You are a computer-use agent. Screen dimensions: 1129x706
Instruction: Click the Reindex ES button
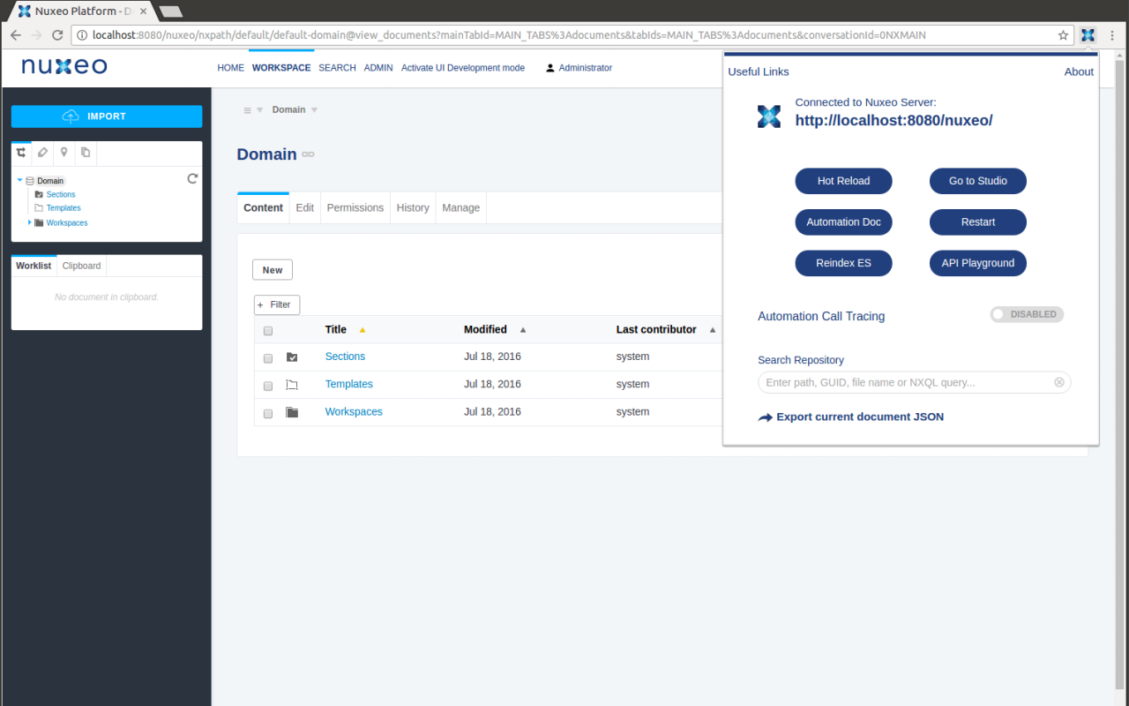pyautogui.click(x=843, y=263)
